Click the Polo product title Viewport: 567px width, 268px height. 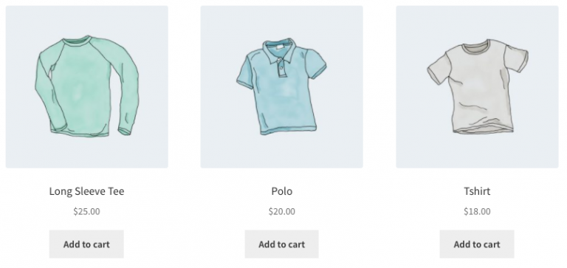282,191
